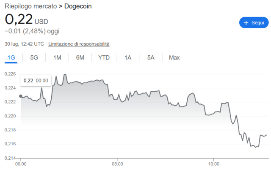The image size is (271, 169).
Task: Switch to the 5A five-year tab
Action: click(x=151, y=57)
